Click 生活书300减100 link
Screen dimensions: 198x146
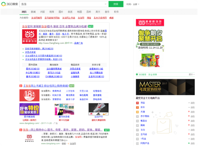click(x=96, y=77)
